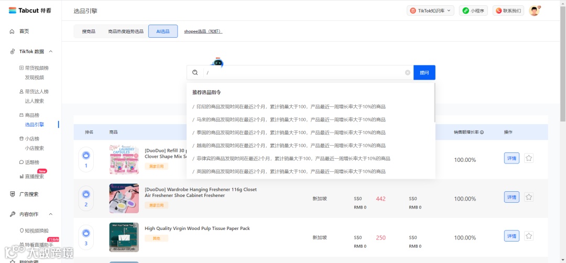Click the rank 3 crown badge
Screen dimensions: 566x263
(x=86, y=234)
